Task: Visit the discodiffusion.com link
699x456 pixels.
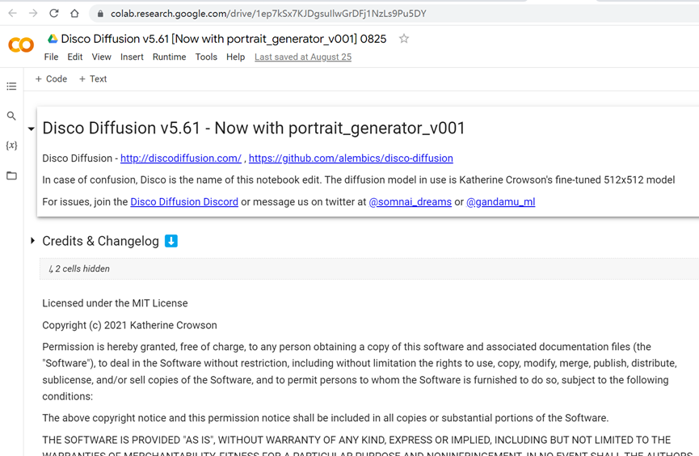Action: [x=180, y=158]
